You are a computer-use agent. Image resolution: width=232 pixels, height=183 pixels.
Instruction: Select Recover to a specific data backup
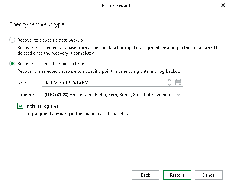click(12, 40)
